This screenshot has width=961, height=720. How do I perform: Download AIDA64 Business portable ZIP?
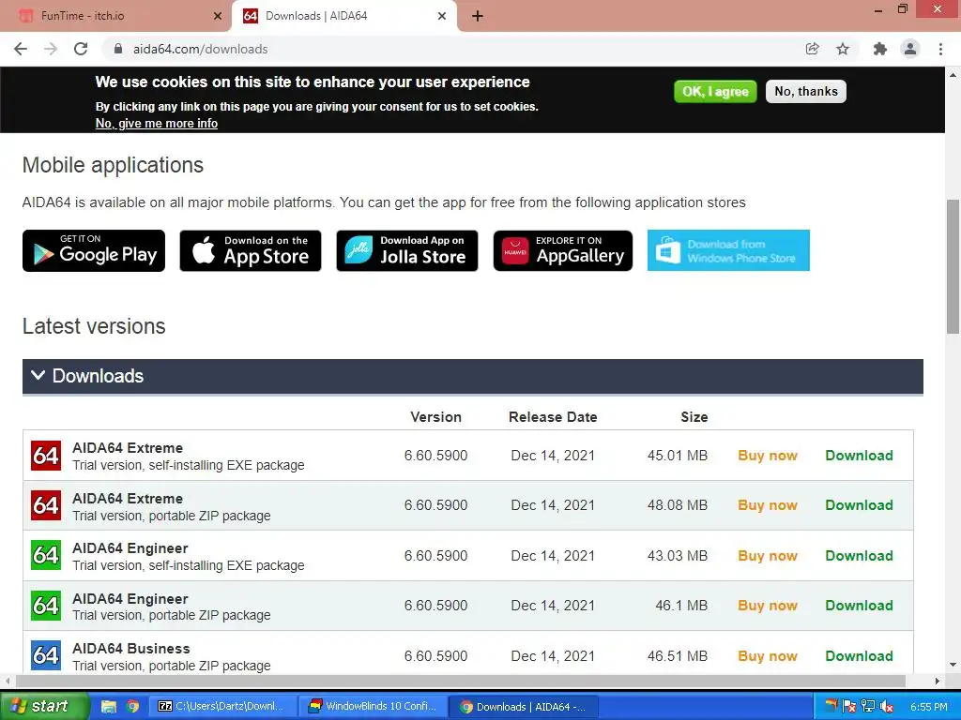point(860,656)
